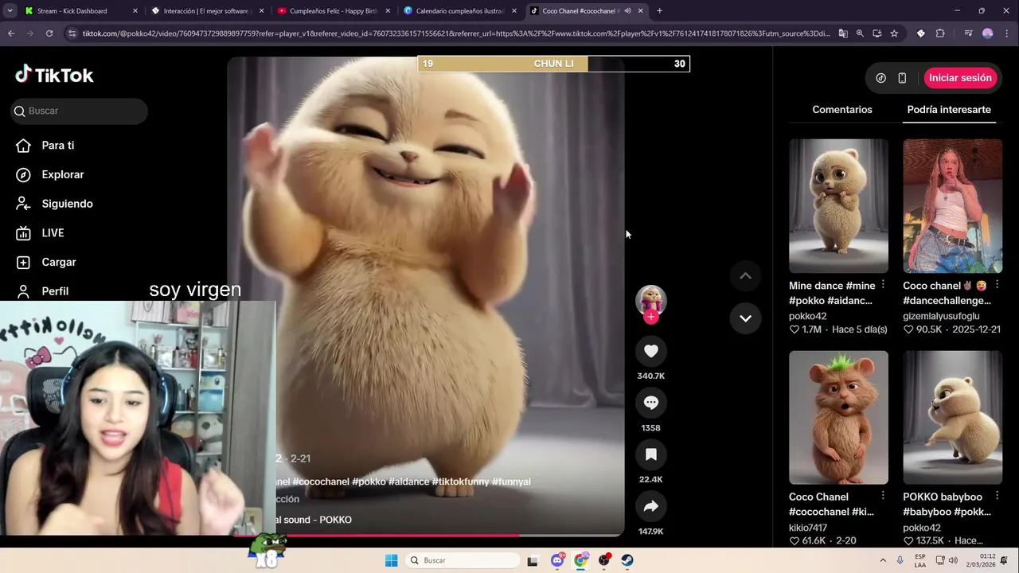Open the pokko42 creator avatar
Image resolution: width=1019 pixels, height=573 pixels.
(x=651, y=299)
